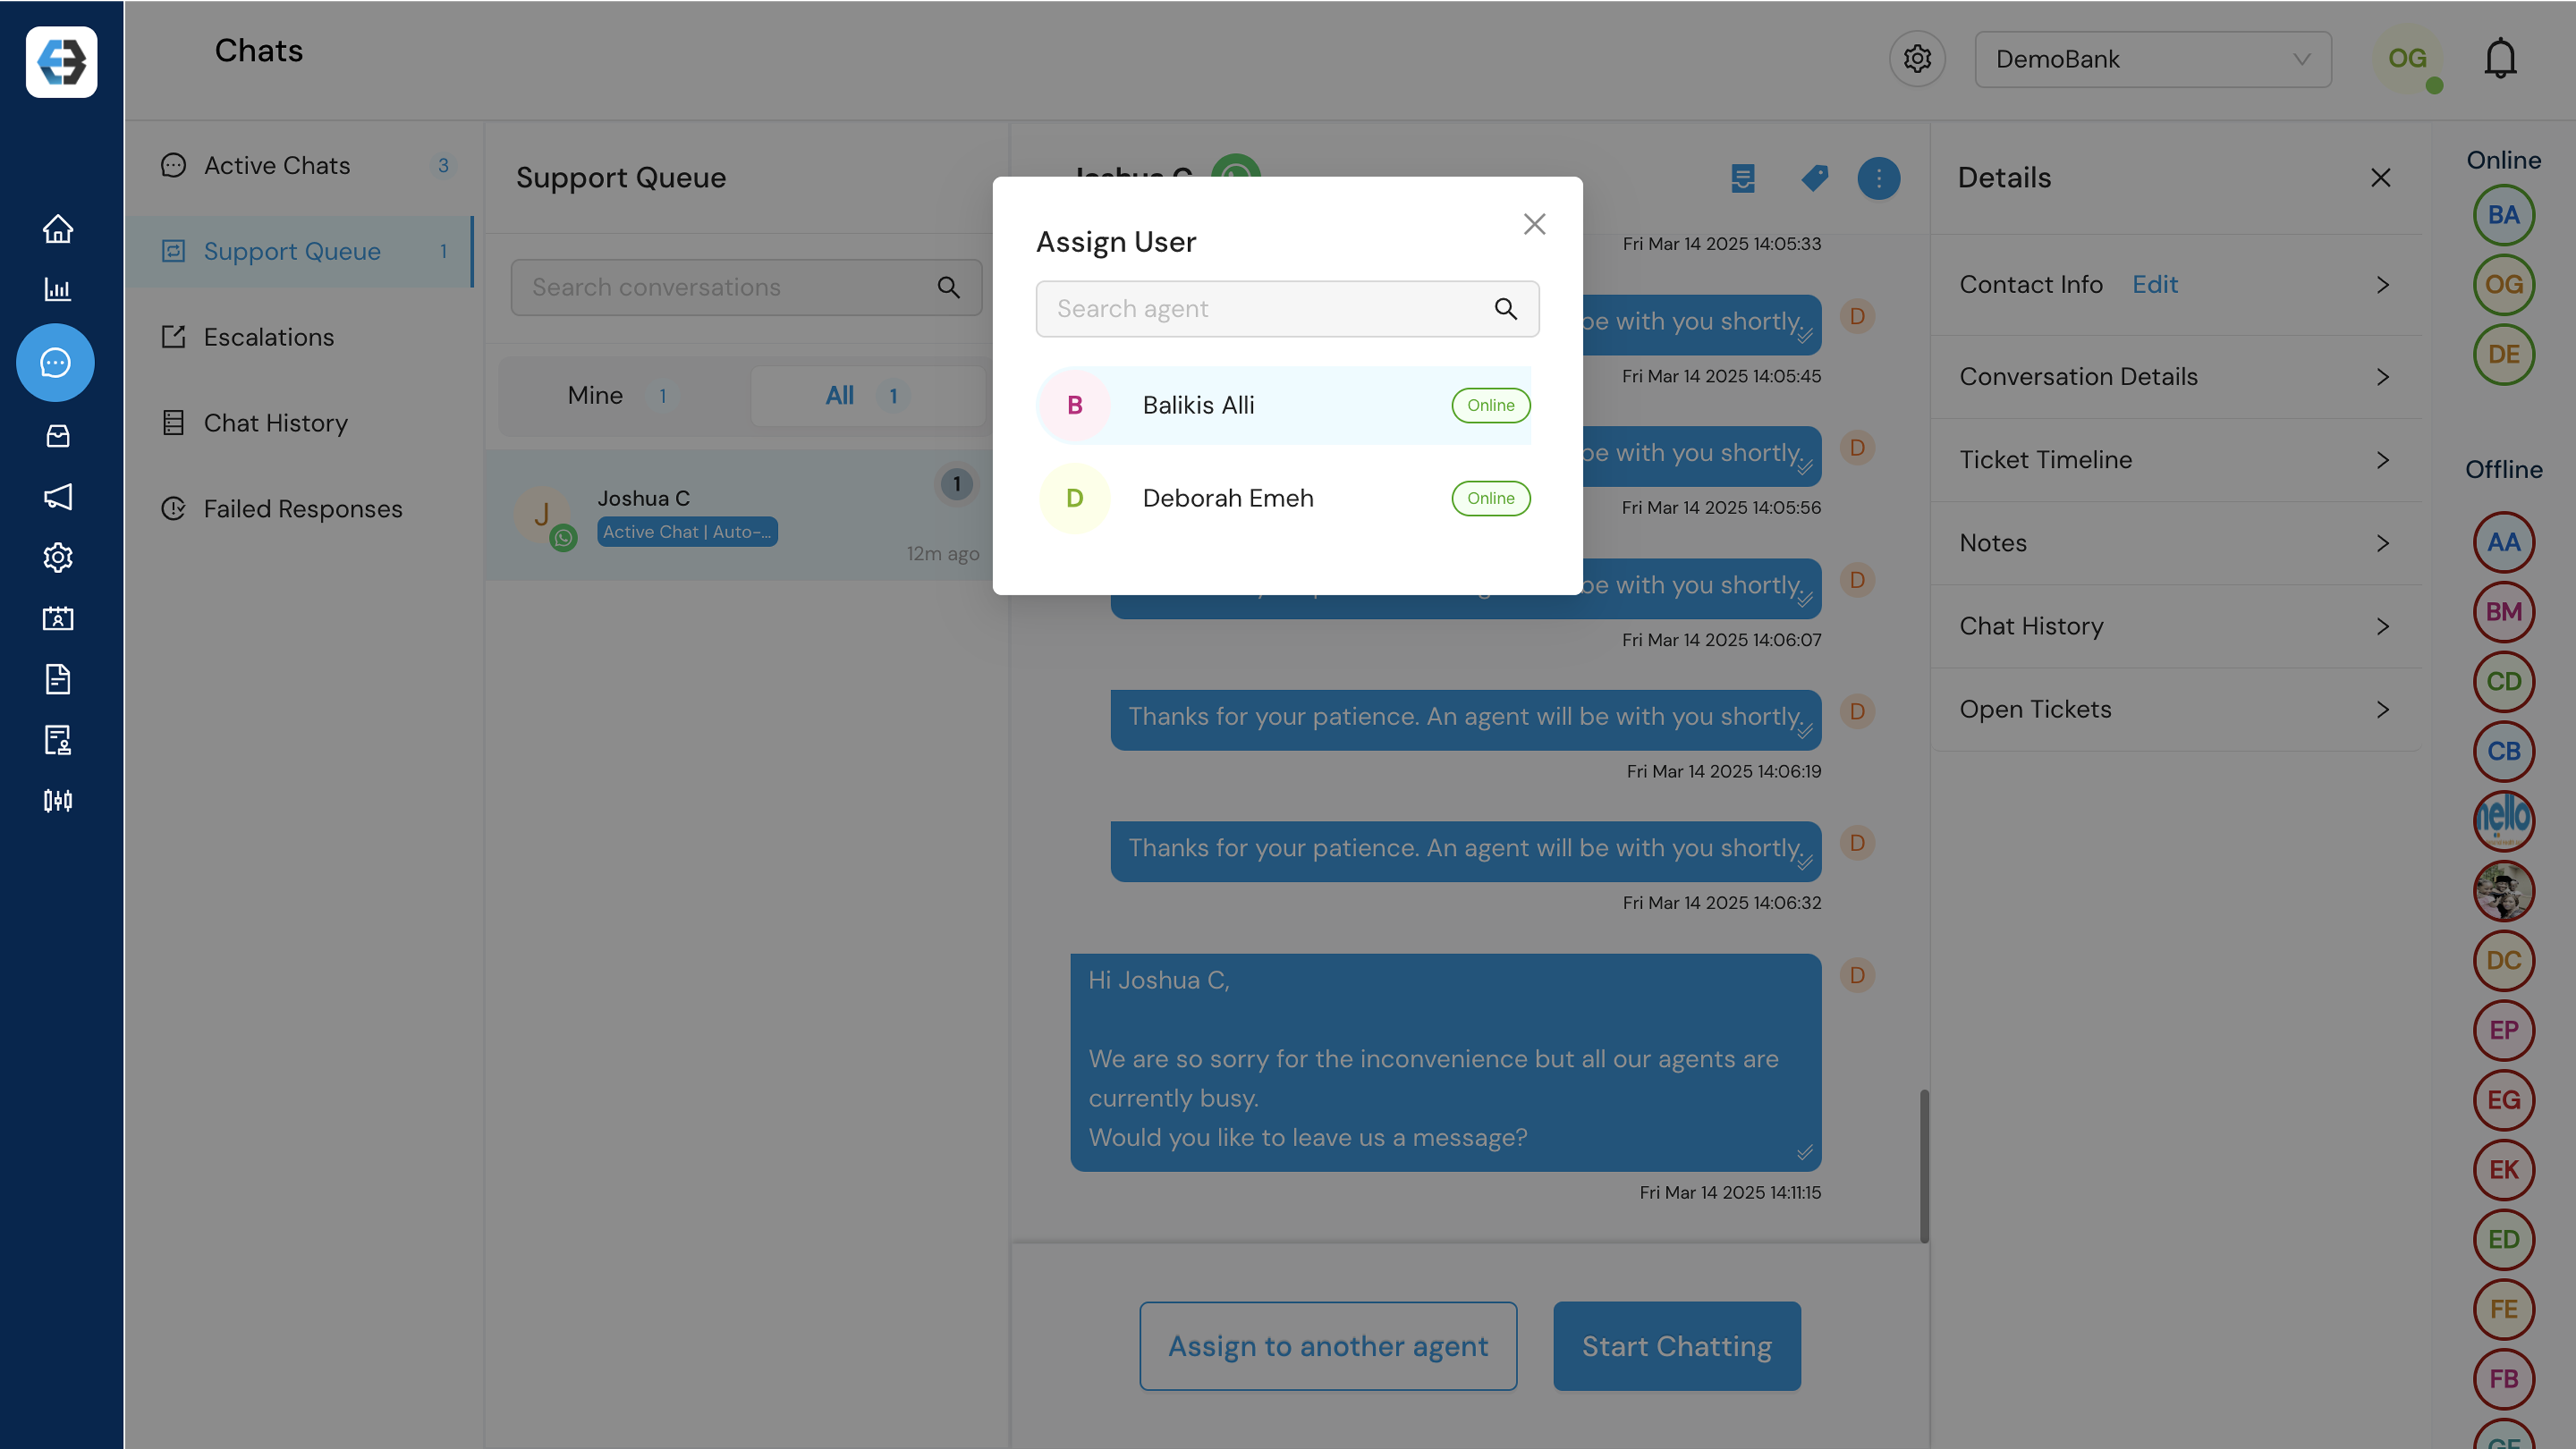This screenshot has width=2576, height=1449.
Task: Click the Start Chatting button
Action: (x=1677, y=1346)
